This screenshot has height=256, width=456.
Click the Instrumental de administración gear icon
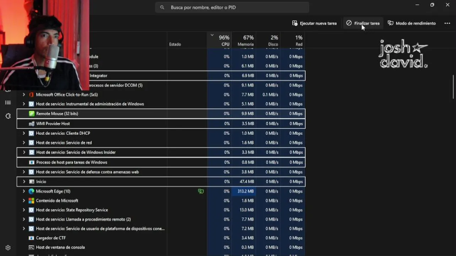click(31, 104)
